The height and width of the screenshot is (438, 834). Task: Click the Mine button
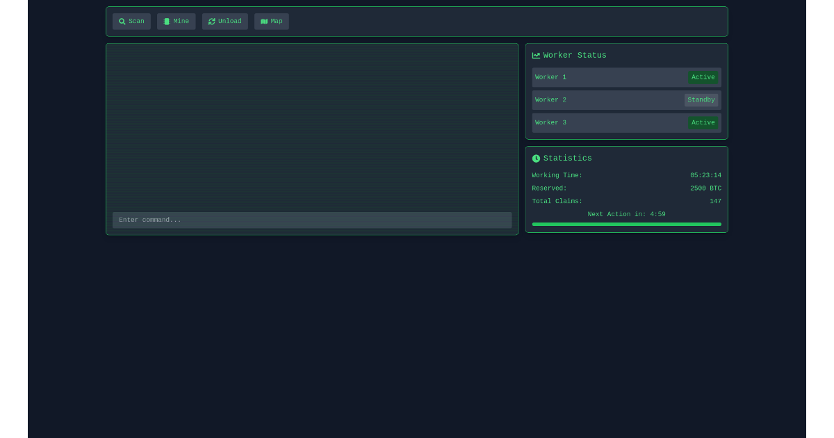tap(176, 21)
